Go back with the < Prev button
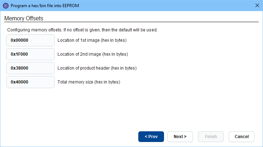The image size is (263, 147). [x=151, y=137]
